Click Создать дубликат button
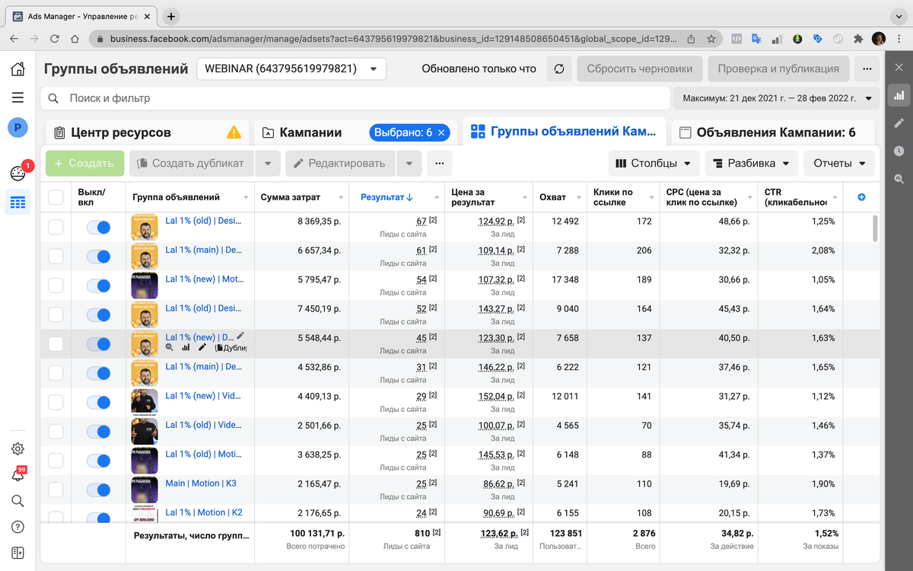Viewport: 913px width, 571px height. click(x=192, y=163)
